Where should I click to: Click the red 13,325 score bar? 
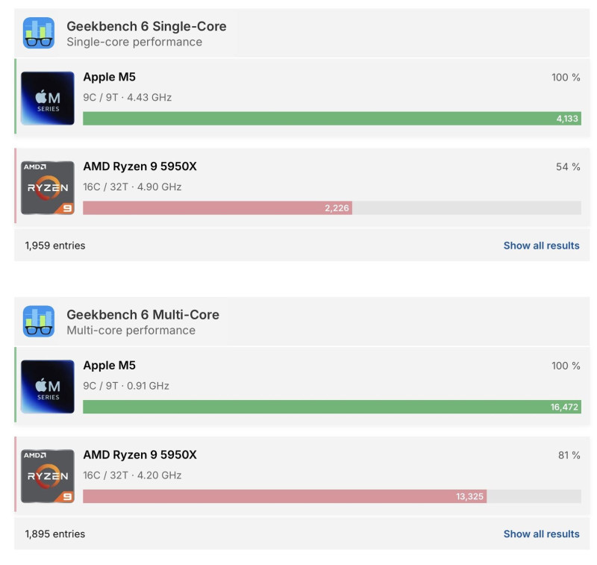tap(284, 496)
